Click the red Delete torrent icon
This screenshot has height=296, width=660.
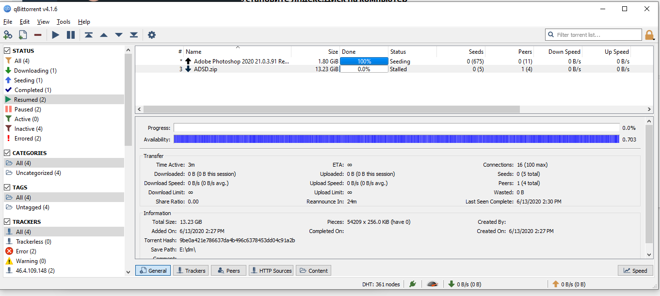(38, 35)
